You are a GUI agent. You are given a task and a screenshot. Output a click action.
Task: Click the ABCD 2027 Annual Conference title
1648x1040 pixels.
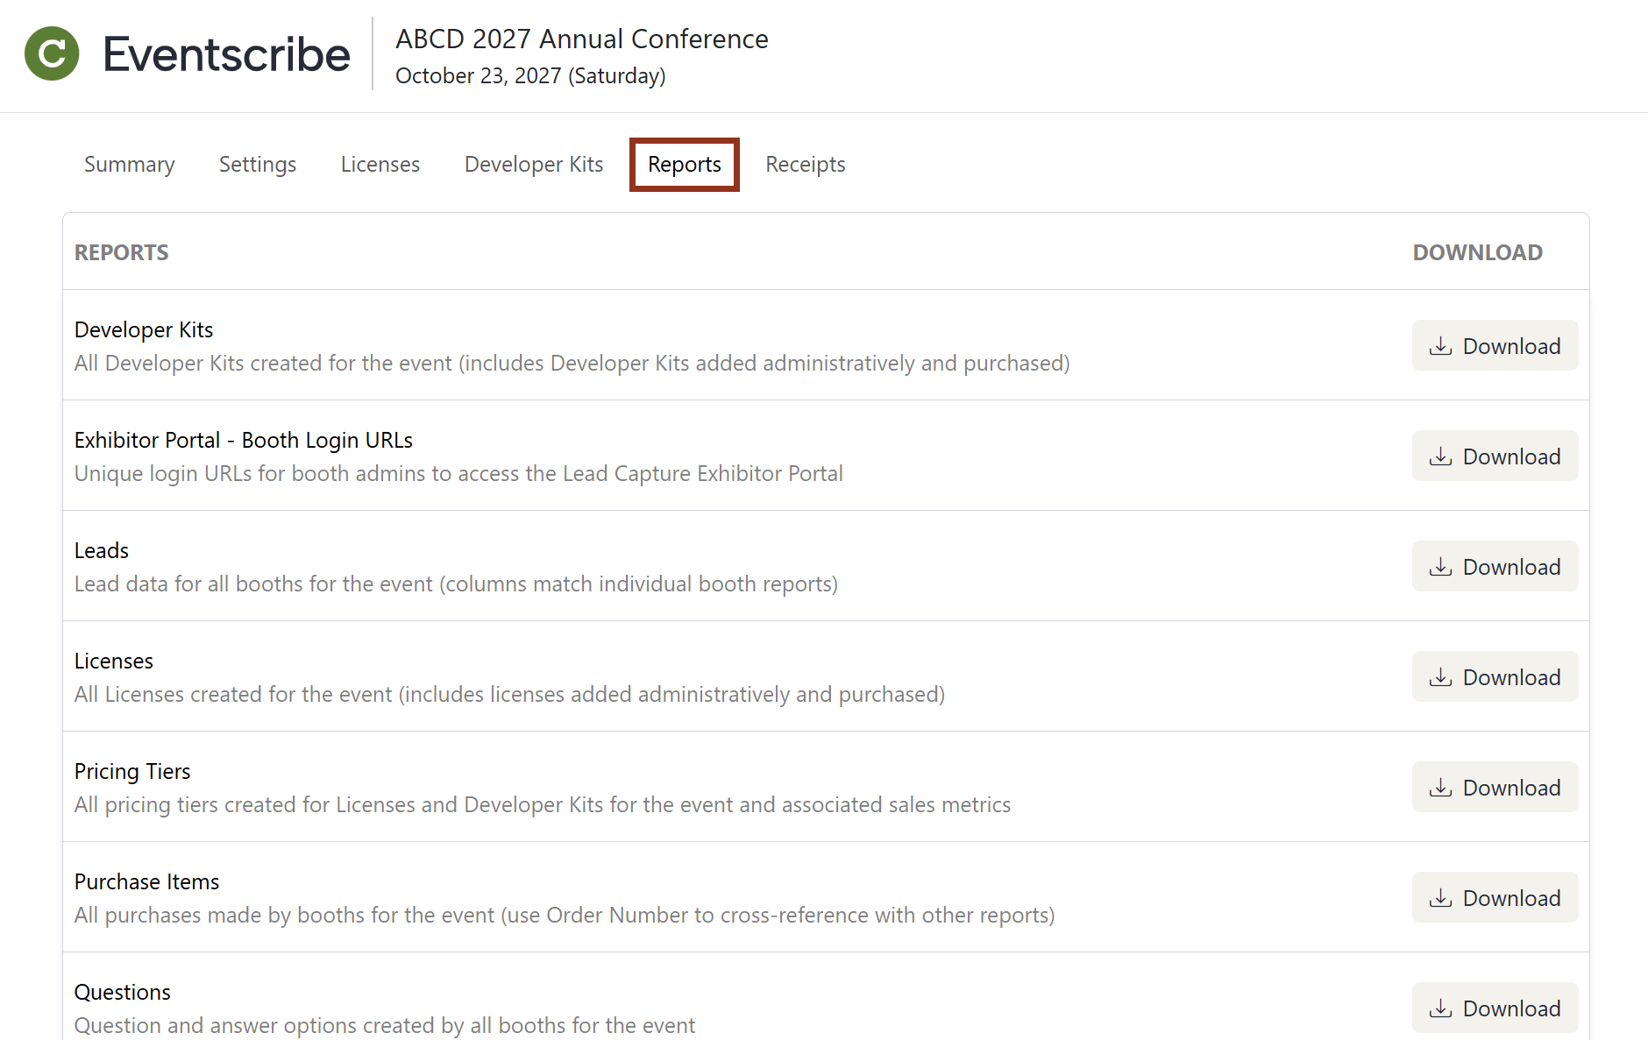click(581, 39)
